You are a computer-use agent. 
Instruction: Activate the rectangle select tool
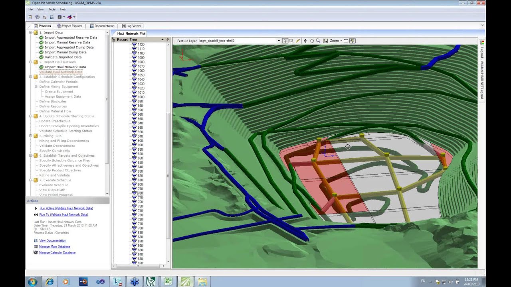[x=291, y=41]
